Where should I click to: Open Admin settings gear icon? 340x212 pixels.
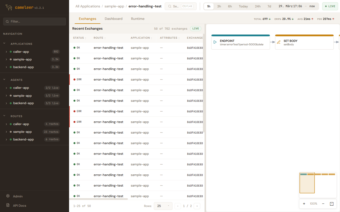tap(8, 196)
